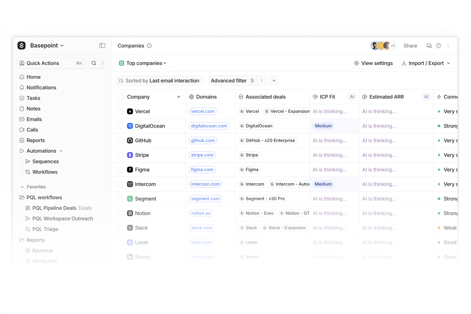Check the Figma row checkbox
Viewport: 471px width, 314px height.
(x=121, y=170)
